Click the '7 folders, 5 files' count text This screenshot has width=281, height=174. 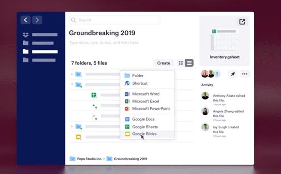coord(89,63)
